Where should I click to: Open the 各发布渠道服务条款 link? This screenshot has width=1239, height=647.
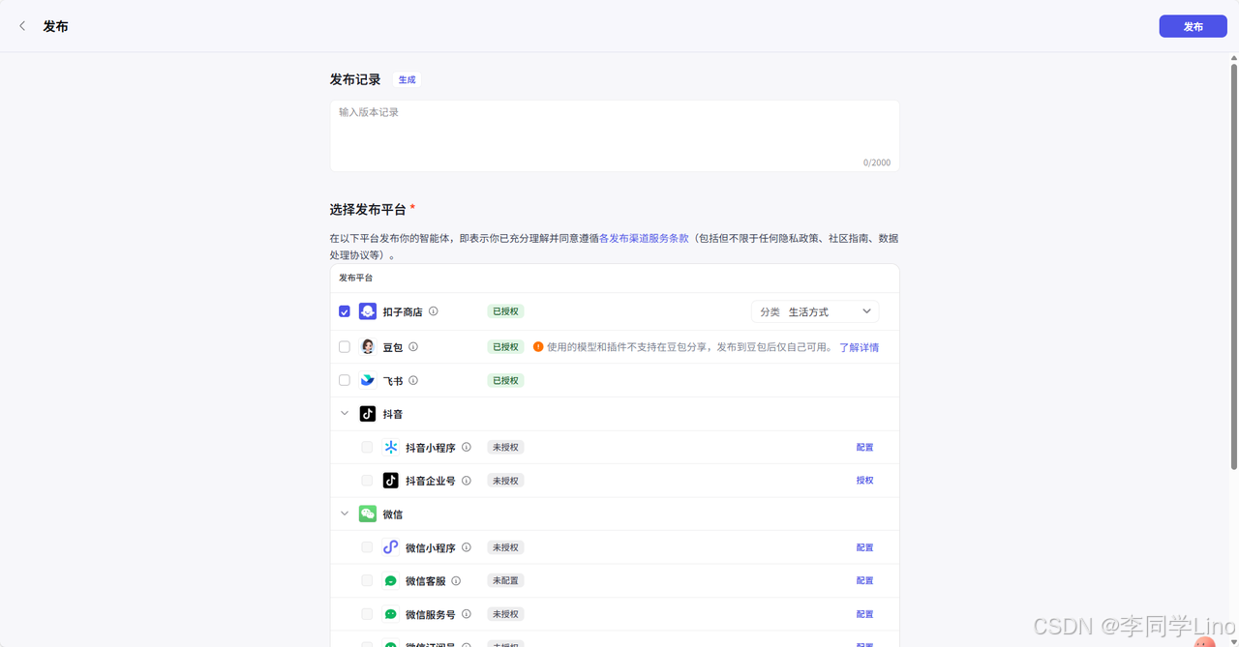(x=644, y=238)
